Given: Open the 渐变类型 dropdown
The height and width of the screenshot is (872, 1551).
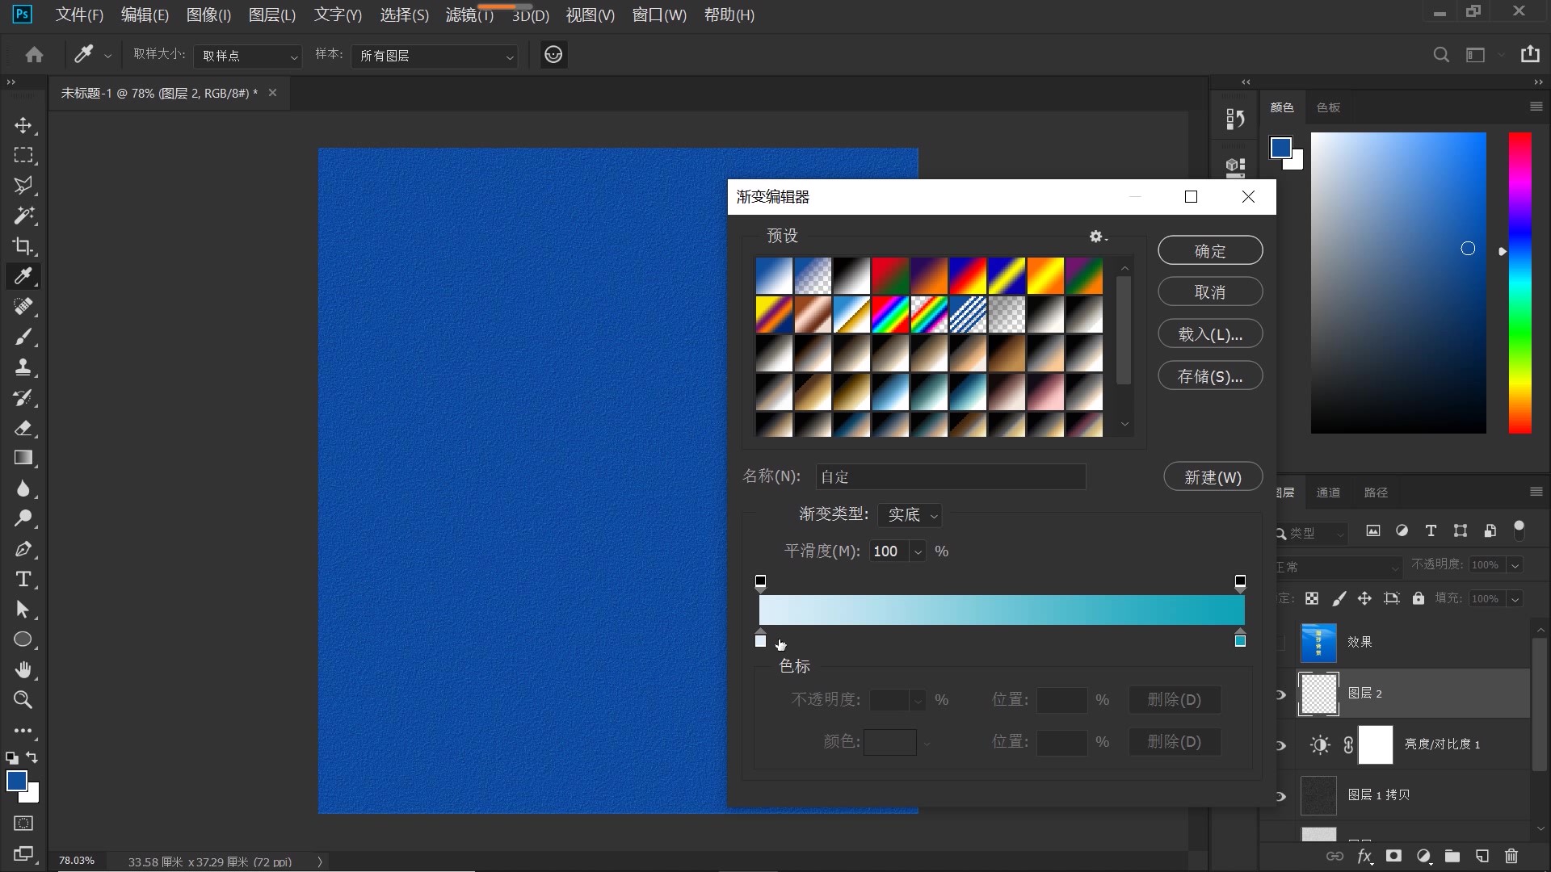Looking at the screenshot, I should pyautogui.click(x=910, y=515).
